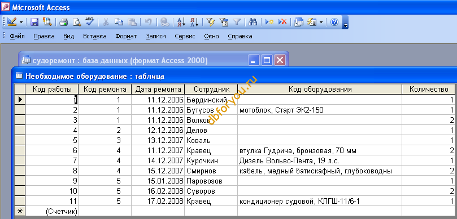Insert hyperlink via the globe-link icon
The width and height of the screenshot is (457, 219).
coord(165,22)
